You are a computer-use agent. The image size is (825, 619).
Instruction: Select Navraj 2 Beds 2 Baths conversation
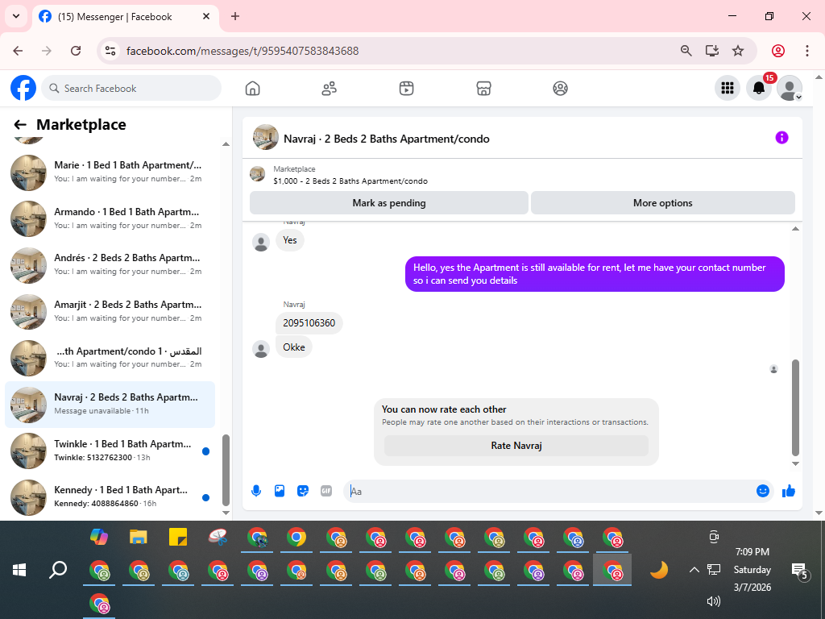(x=110, y=405)
